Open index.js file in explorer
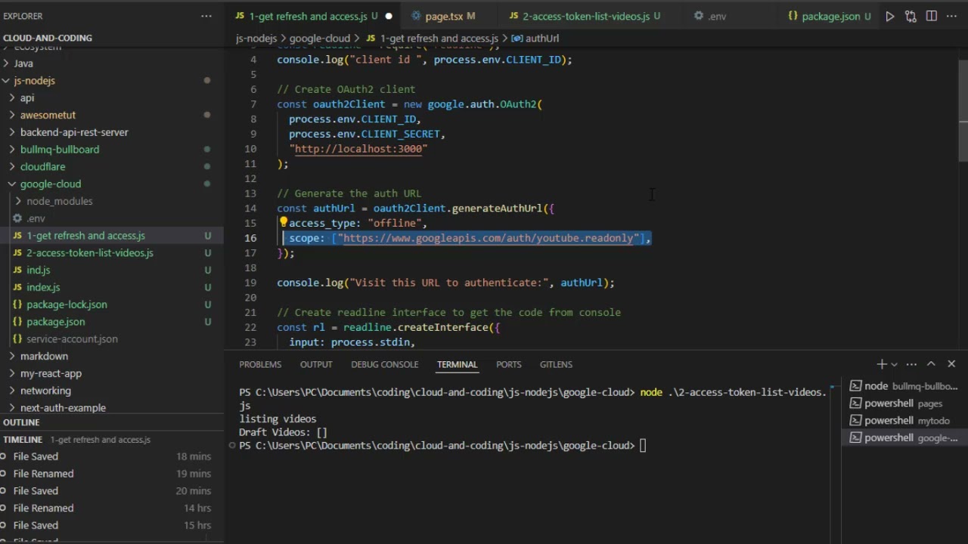Screen dimensions: 968x544 (112, 287)
